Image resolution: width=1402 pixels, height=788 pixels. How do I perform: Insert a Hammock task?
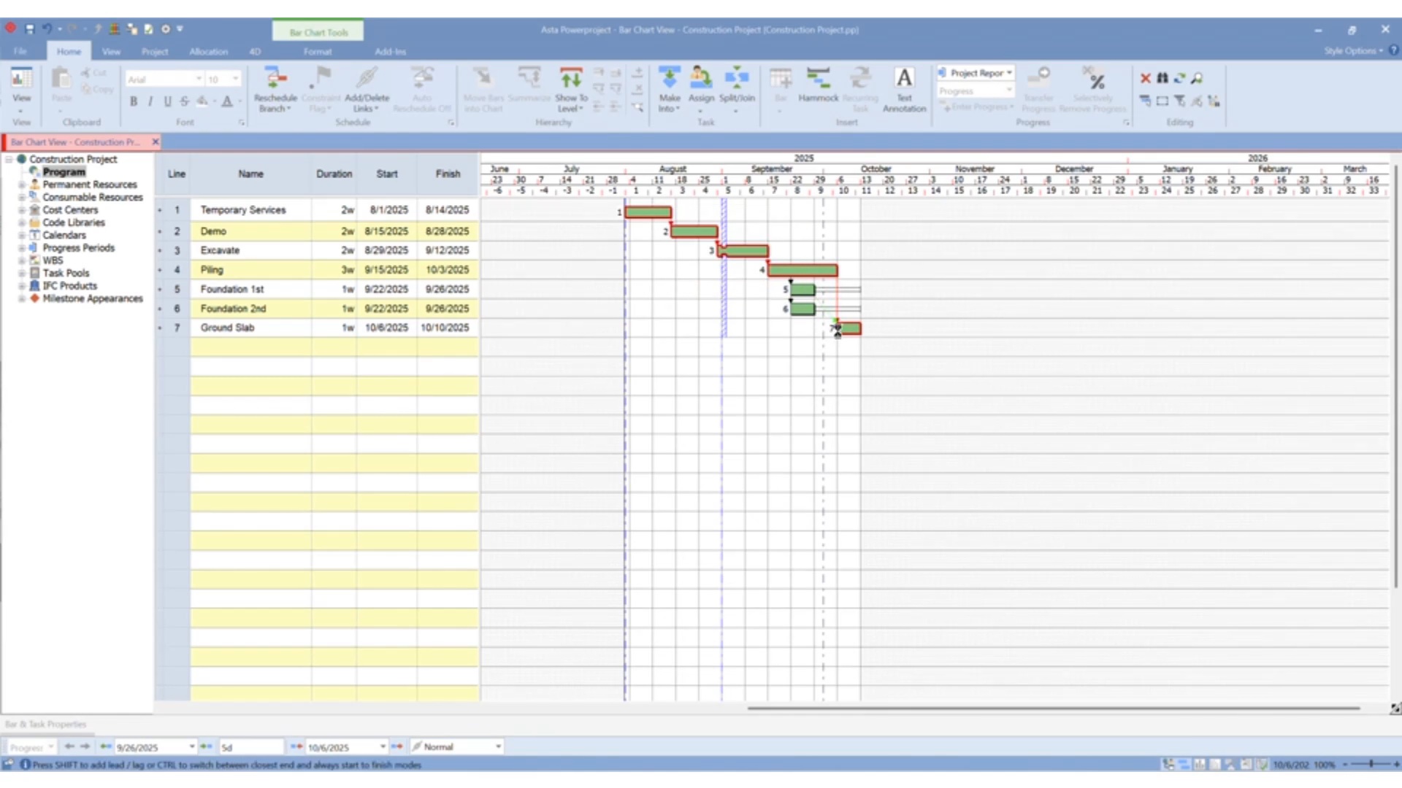point(818,79)
